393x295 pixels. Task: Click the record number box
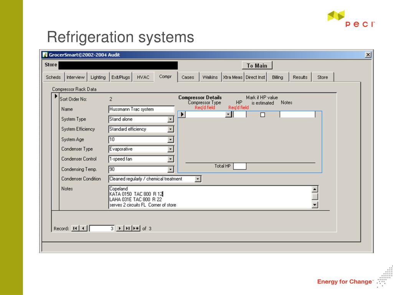click(102, 228)
